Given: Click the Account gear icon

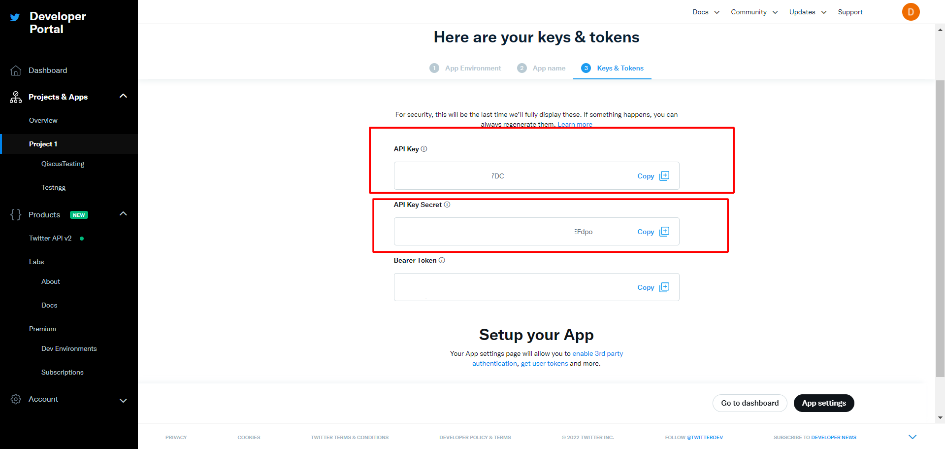Looking at the screenshot, I should (16, 399).
